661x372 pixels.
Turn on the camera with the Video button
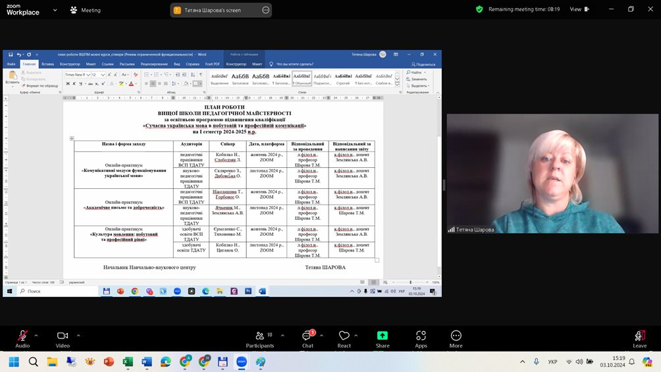(x=63, y=338)
